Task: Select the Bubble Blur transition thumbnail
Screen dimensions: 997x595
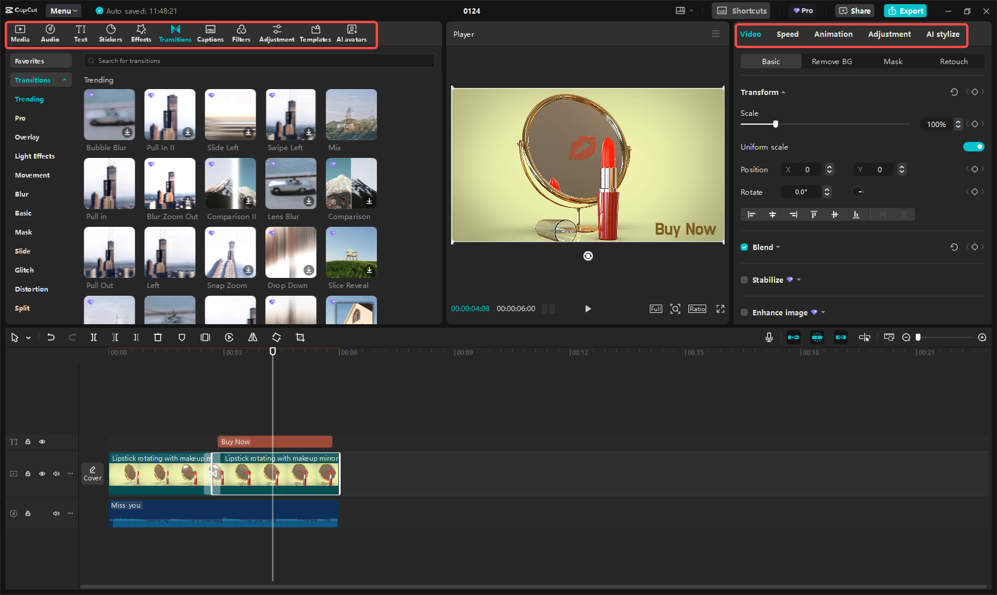Action: click(109, 114)
